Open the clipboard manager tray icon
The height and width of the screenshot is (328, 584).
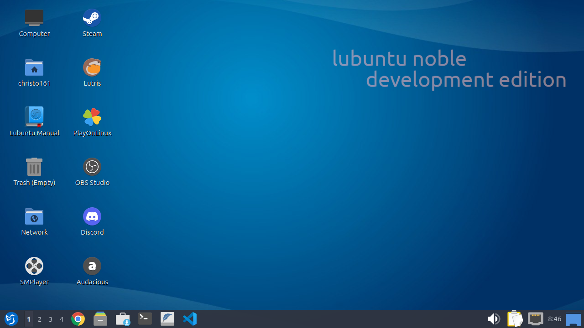[x=515, y=319]
